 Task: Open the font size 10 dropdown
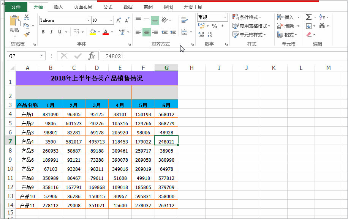click(111, 20)
